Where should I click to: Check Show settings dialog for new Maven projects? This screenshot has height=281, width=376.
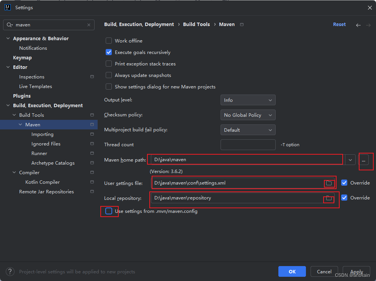click(109, 87)
